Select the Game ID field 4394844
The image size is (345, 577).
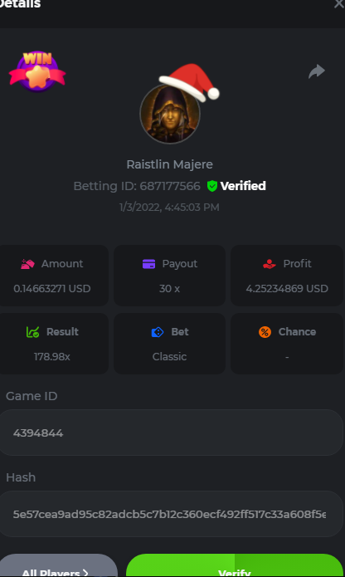[170, 433]
